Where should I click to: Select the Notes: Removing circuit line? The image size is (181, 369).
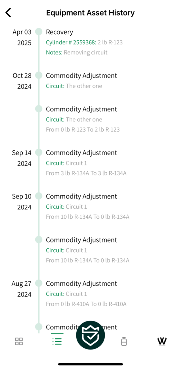(x=77, y=52)
